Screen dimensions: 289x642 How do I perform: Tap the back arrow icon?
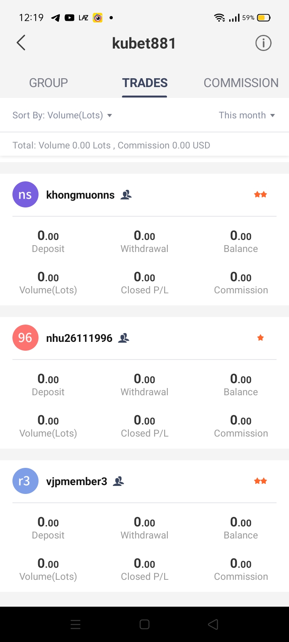21,43
